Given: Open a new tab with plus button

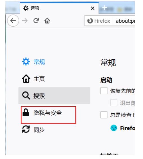Looking at the screenshot, I should 104,8.
